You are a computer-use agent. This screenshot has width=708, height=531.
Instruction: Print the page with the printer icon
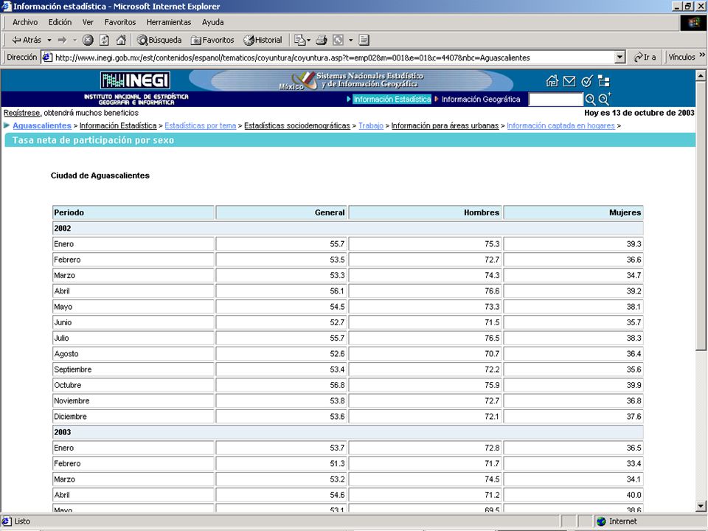pos(322,40)
